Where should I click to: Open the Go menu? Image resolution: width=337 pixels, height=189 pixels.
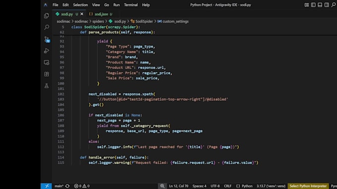coord(107,5)
